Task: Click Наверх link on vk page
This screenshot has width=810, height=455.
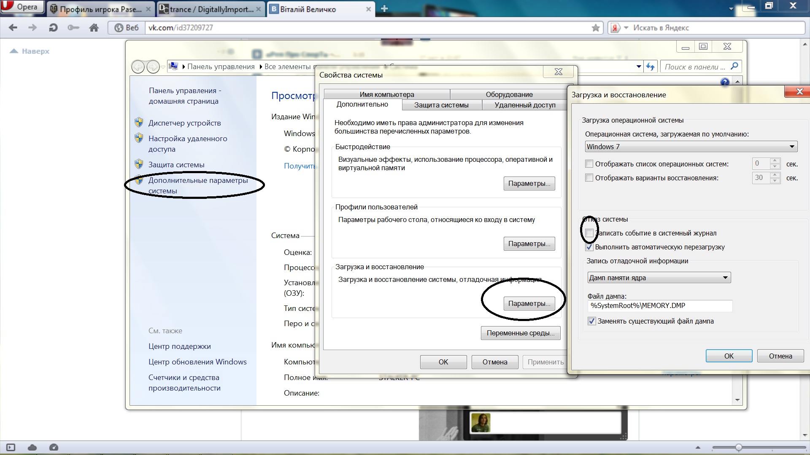Action: click(30, 51)
